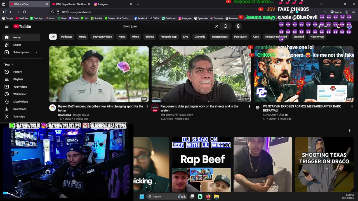
Task: Select the Mixes filter chip
Action: point(135,37)
